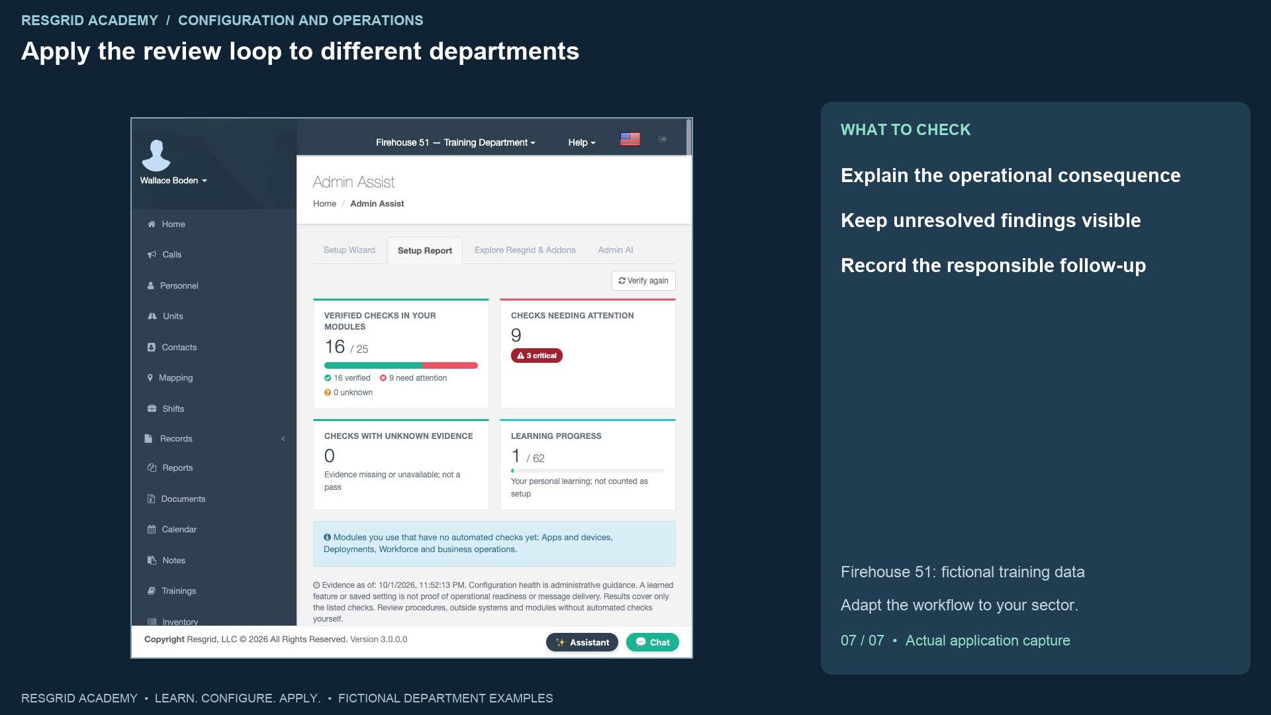Viewport: 1271px width, 715px height.
Task: Click the Notes icon in sidebar
Action: coord(152,561)
